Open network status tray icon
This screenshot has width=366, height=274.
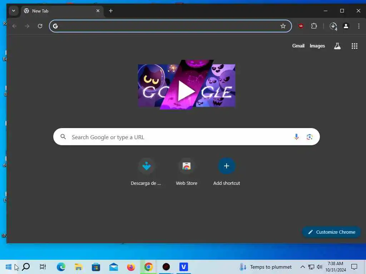tap(311, 267)
